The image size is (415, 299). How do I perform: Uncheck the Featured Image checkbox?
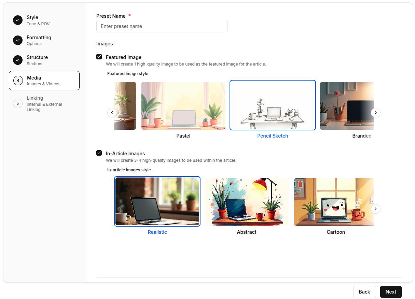[x=100, y=57]
